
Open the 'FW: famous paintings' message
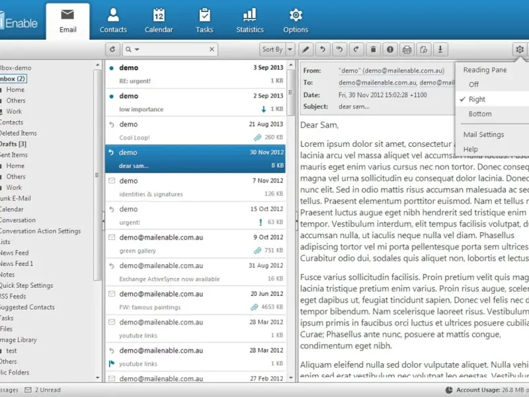tap(195, 300)
